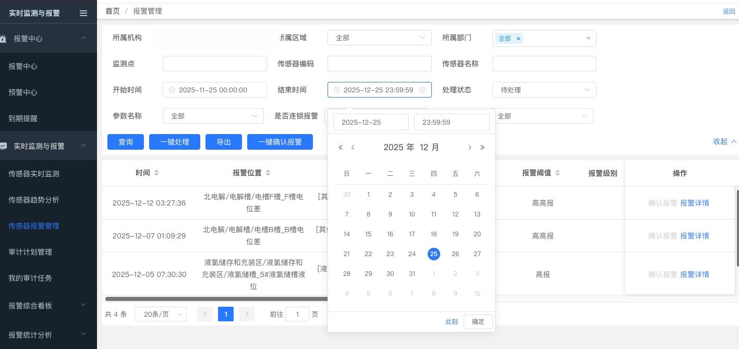Clear the end time field with the circle-x icon

[422, 90]
